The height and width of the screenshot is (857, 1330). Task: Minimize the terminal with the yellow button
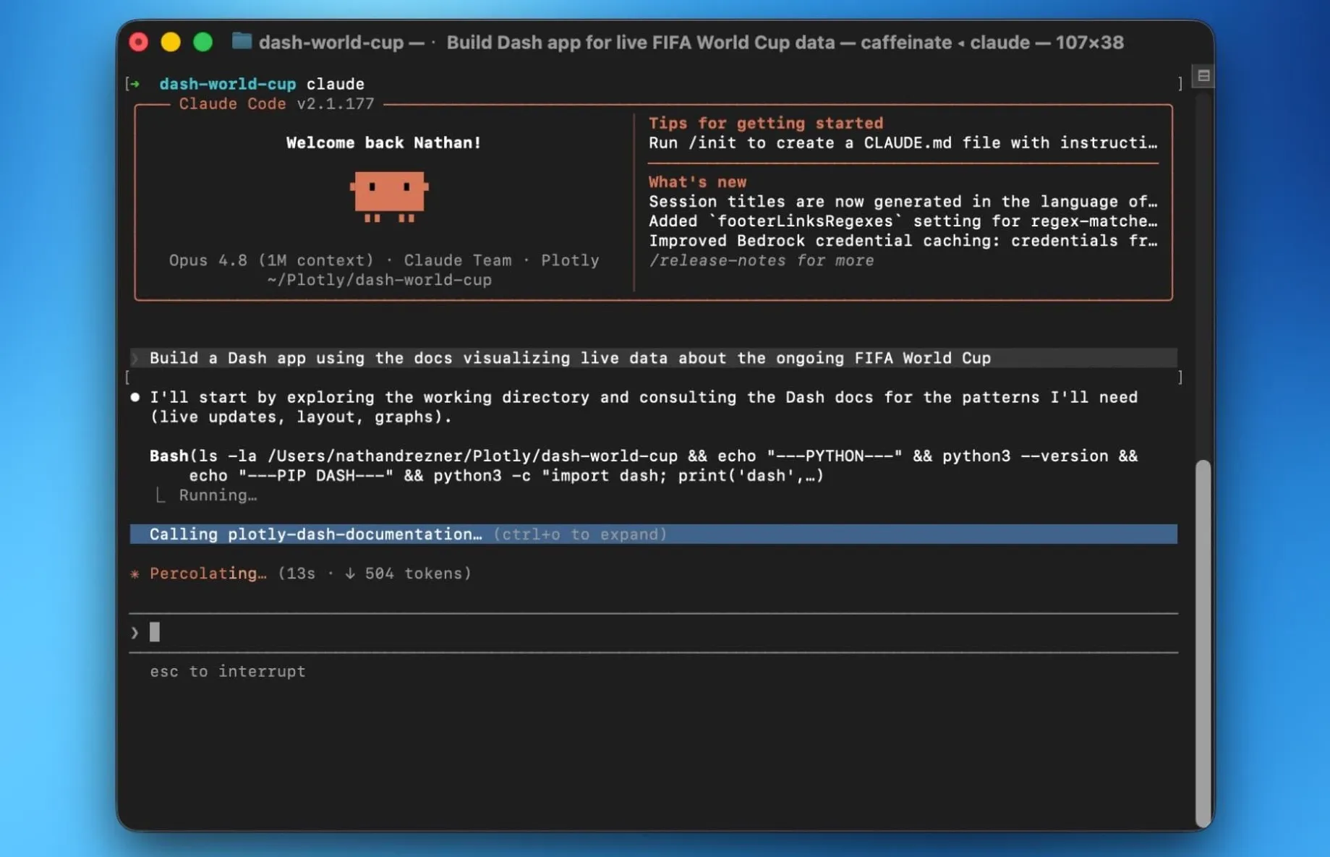(x=171, y=42)
